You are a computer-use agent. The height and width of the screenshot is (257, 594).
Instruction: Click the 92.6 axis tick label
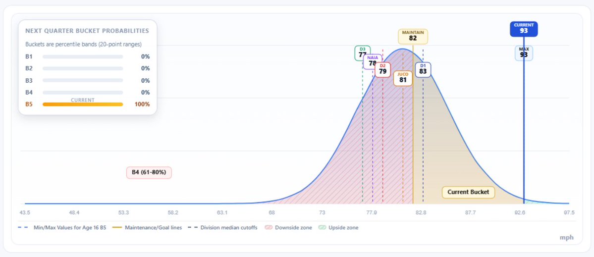520,213
